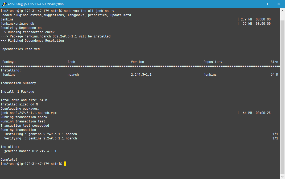Click the '64 M' size table cell
Image resolution: width=285 pixels, height=179 pixels.
tap(274, 75)
